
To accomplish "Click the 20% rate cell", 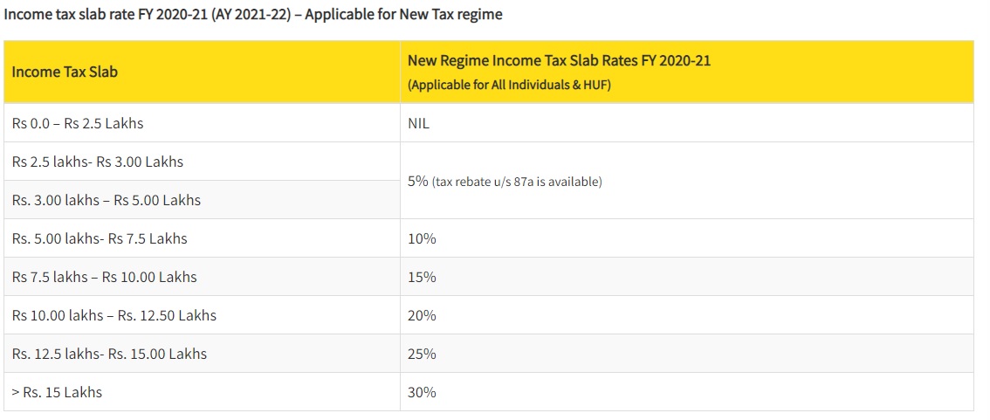I will tap(422, 315).
